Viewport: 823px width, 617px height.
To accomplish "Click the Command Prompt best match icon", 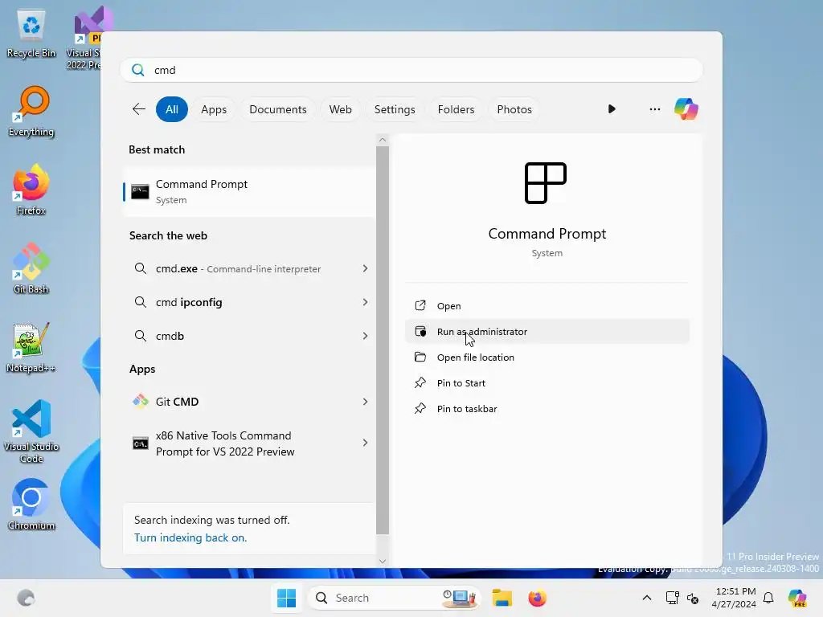I will [x=140, y=192].
